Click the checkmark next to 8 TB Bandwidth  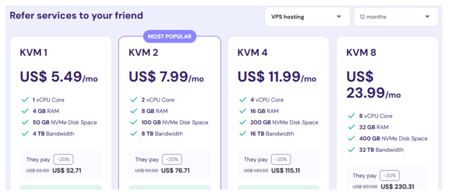tap(133, 134)
